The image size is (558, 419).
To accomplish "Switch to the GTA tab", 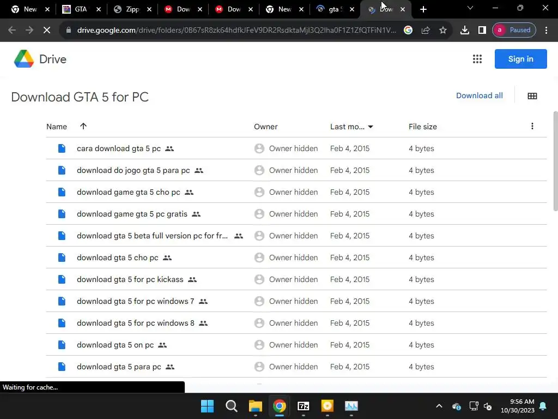I will tap(81, 9).
